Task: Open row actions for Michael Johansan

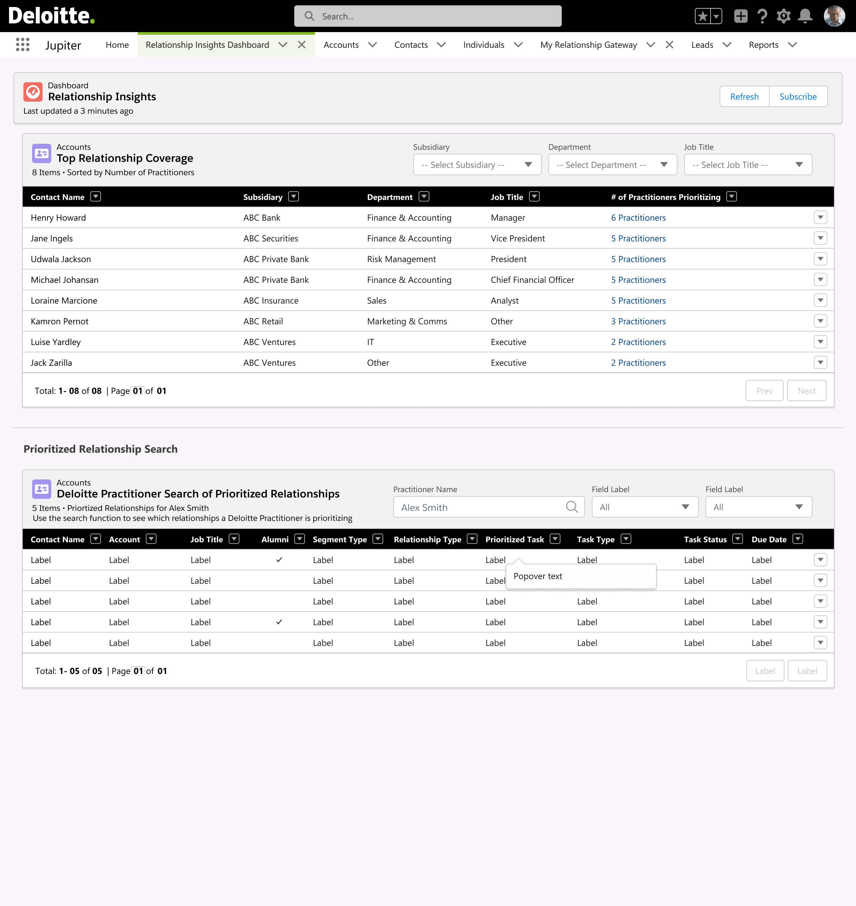Action: point(821,279)
